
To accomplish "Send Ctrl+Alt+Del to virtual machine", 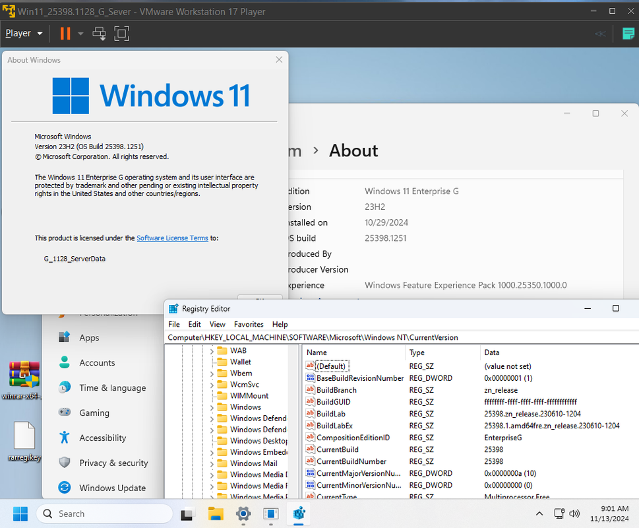I will [x=99, y=34].
